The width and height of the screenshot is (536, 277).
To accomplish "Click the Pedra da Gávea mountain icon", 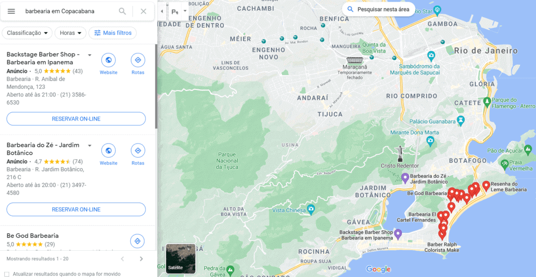I will 230,269.
